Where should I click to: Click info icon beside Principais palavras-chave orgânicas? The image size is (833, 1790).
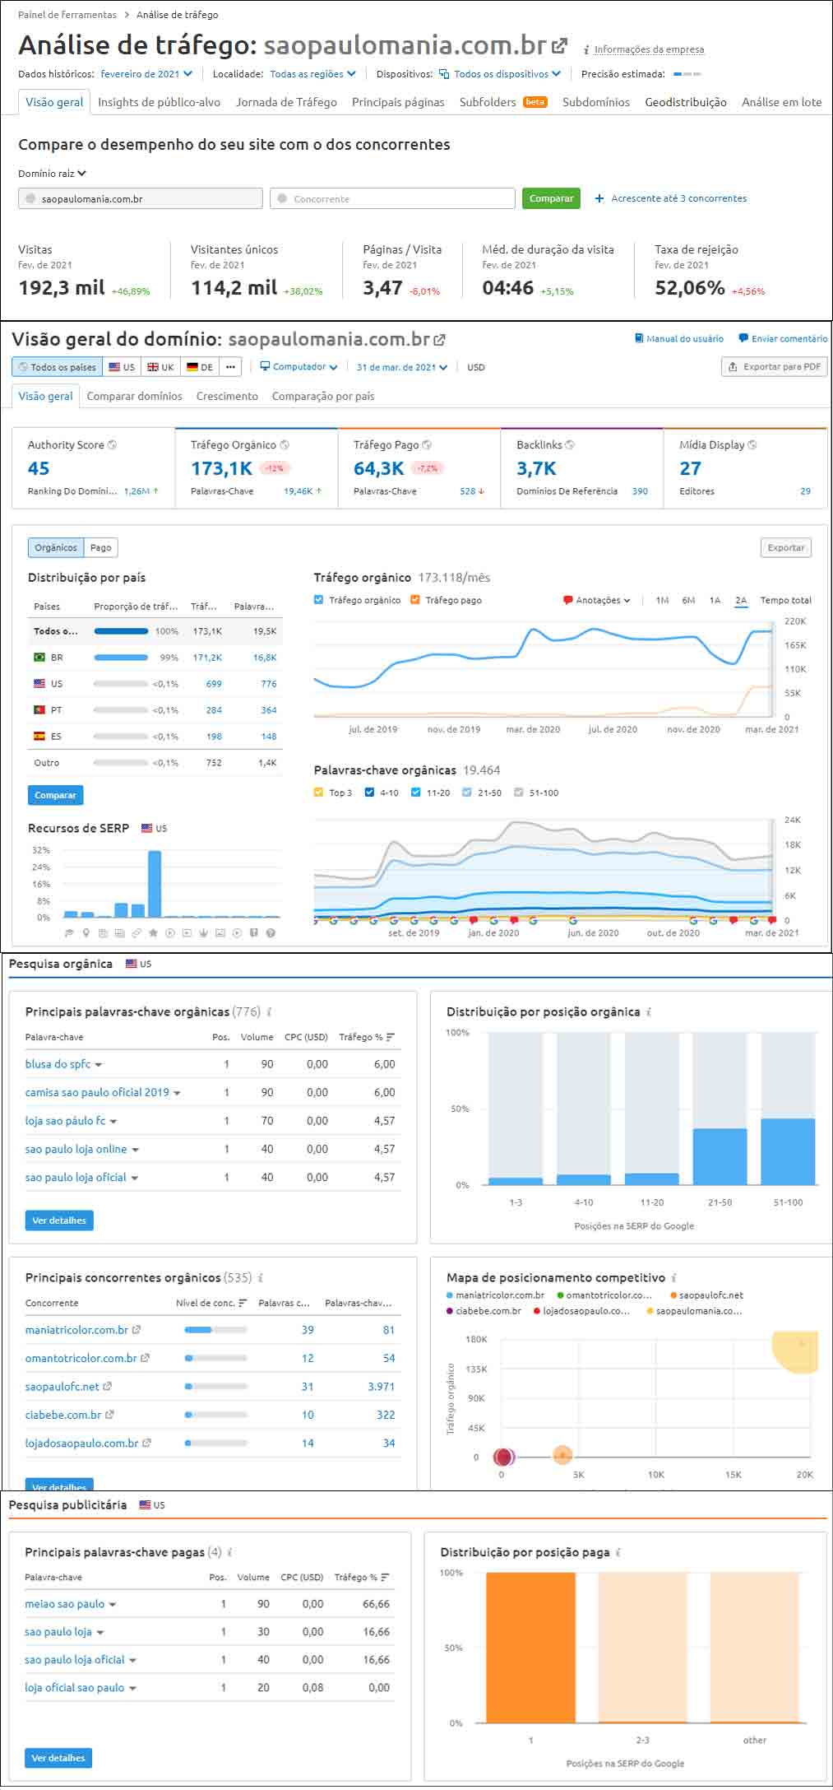point(269,1012)
